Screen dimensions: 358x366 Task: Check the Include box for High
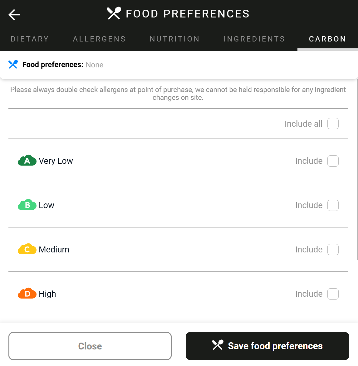click(x=333, y=294)
